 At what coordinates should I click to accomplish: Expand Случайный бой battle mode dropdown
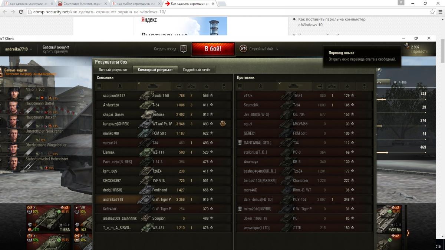(x=277, y=49)
